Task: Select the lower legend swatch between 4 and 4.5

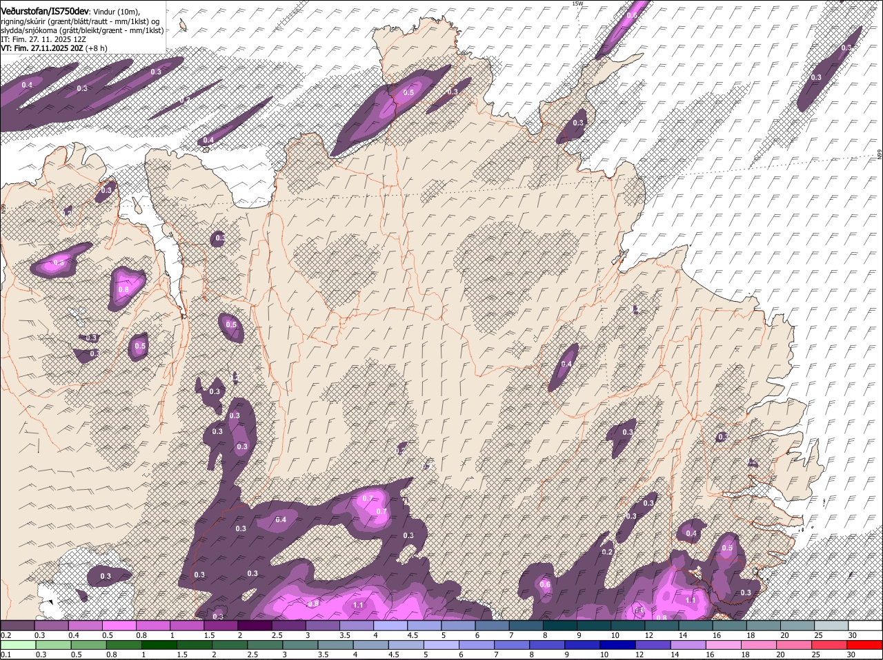Action: coord(371,646)
